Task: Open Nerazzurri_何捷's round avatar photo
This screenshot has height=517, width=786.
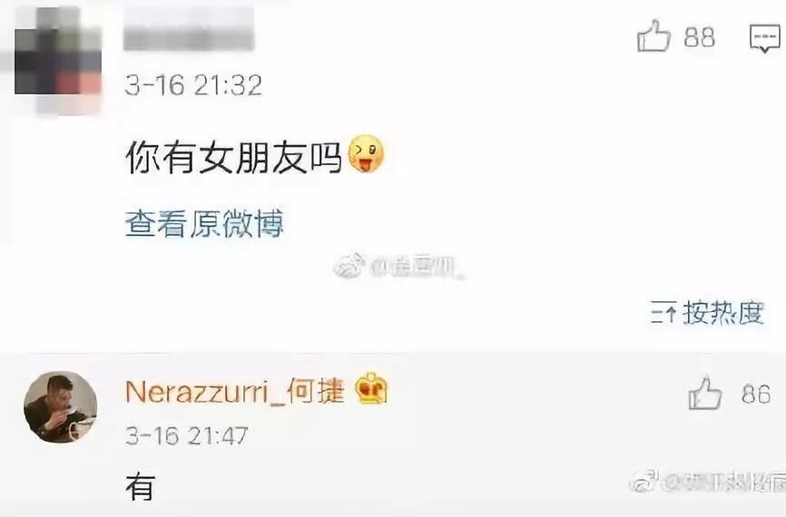Action: click(61, 407)
